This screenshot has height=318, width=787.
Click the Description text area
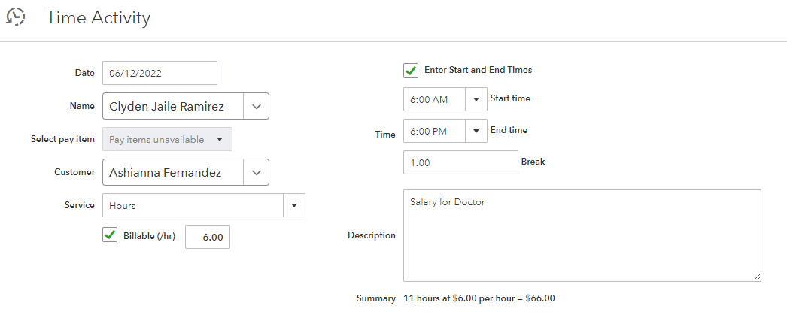coord(582,235)
